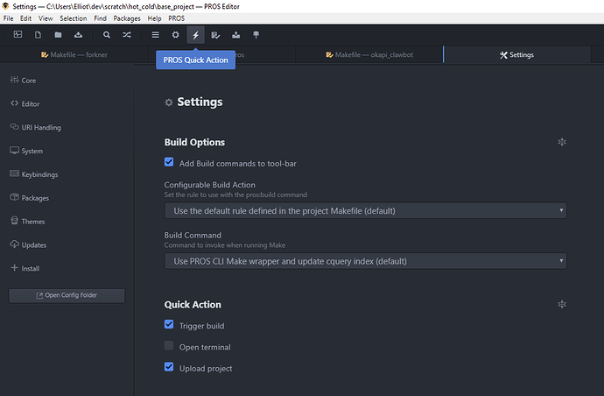Image resolution: width=604 pixels, height=396 pixels.
Task: Open the Selection menu
Action: (x=74, y=18)
